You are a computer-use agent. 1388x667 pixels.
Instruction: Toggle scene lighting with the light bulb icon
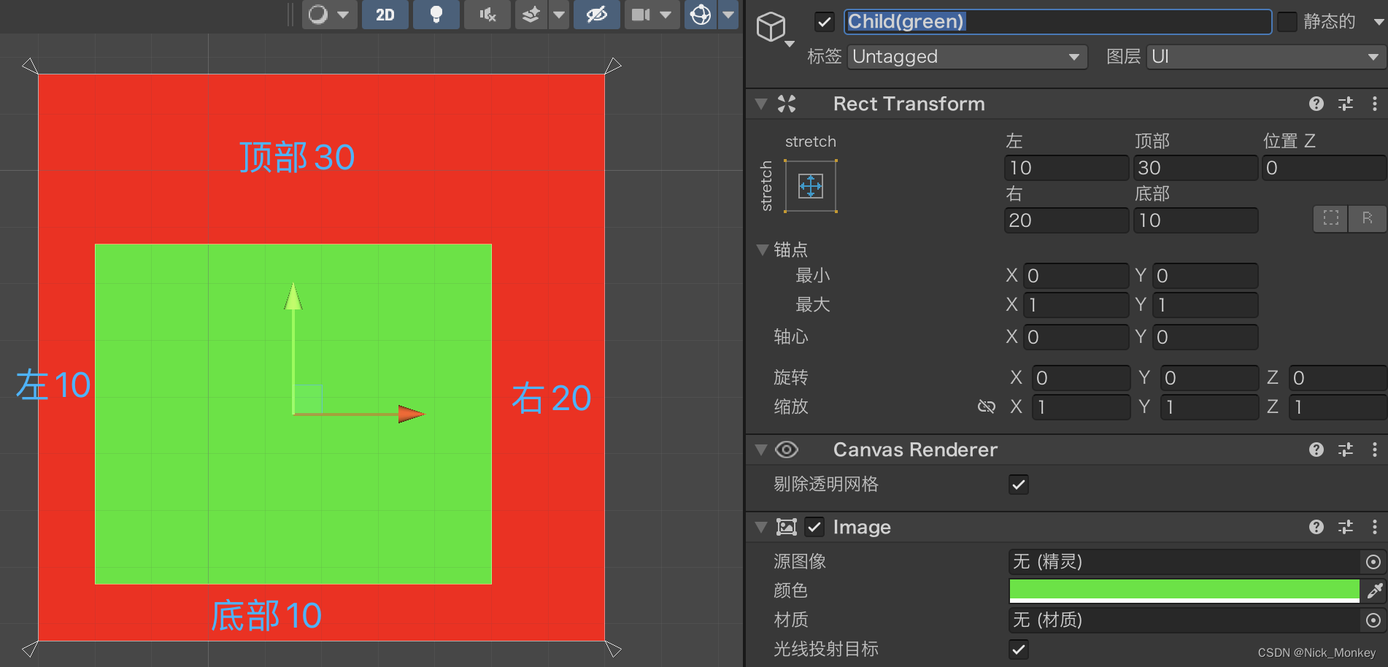tap(436, 15)
